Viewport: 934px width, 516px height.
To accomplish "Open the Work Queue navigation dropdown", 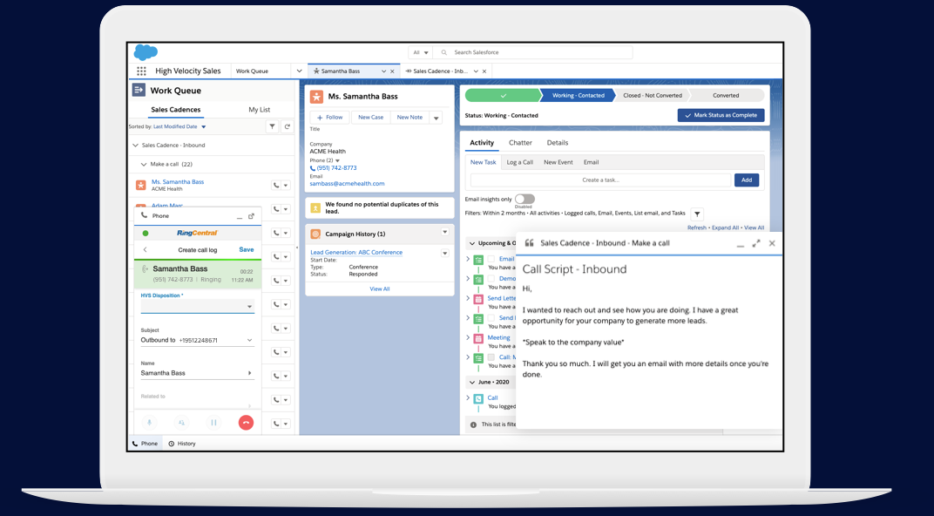I will pyautogui.click(x=299, y=71).
